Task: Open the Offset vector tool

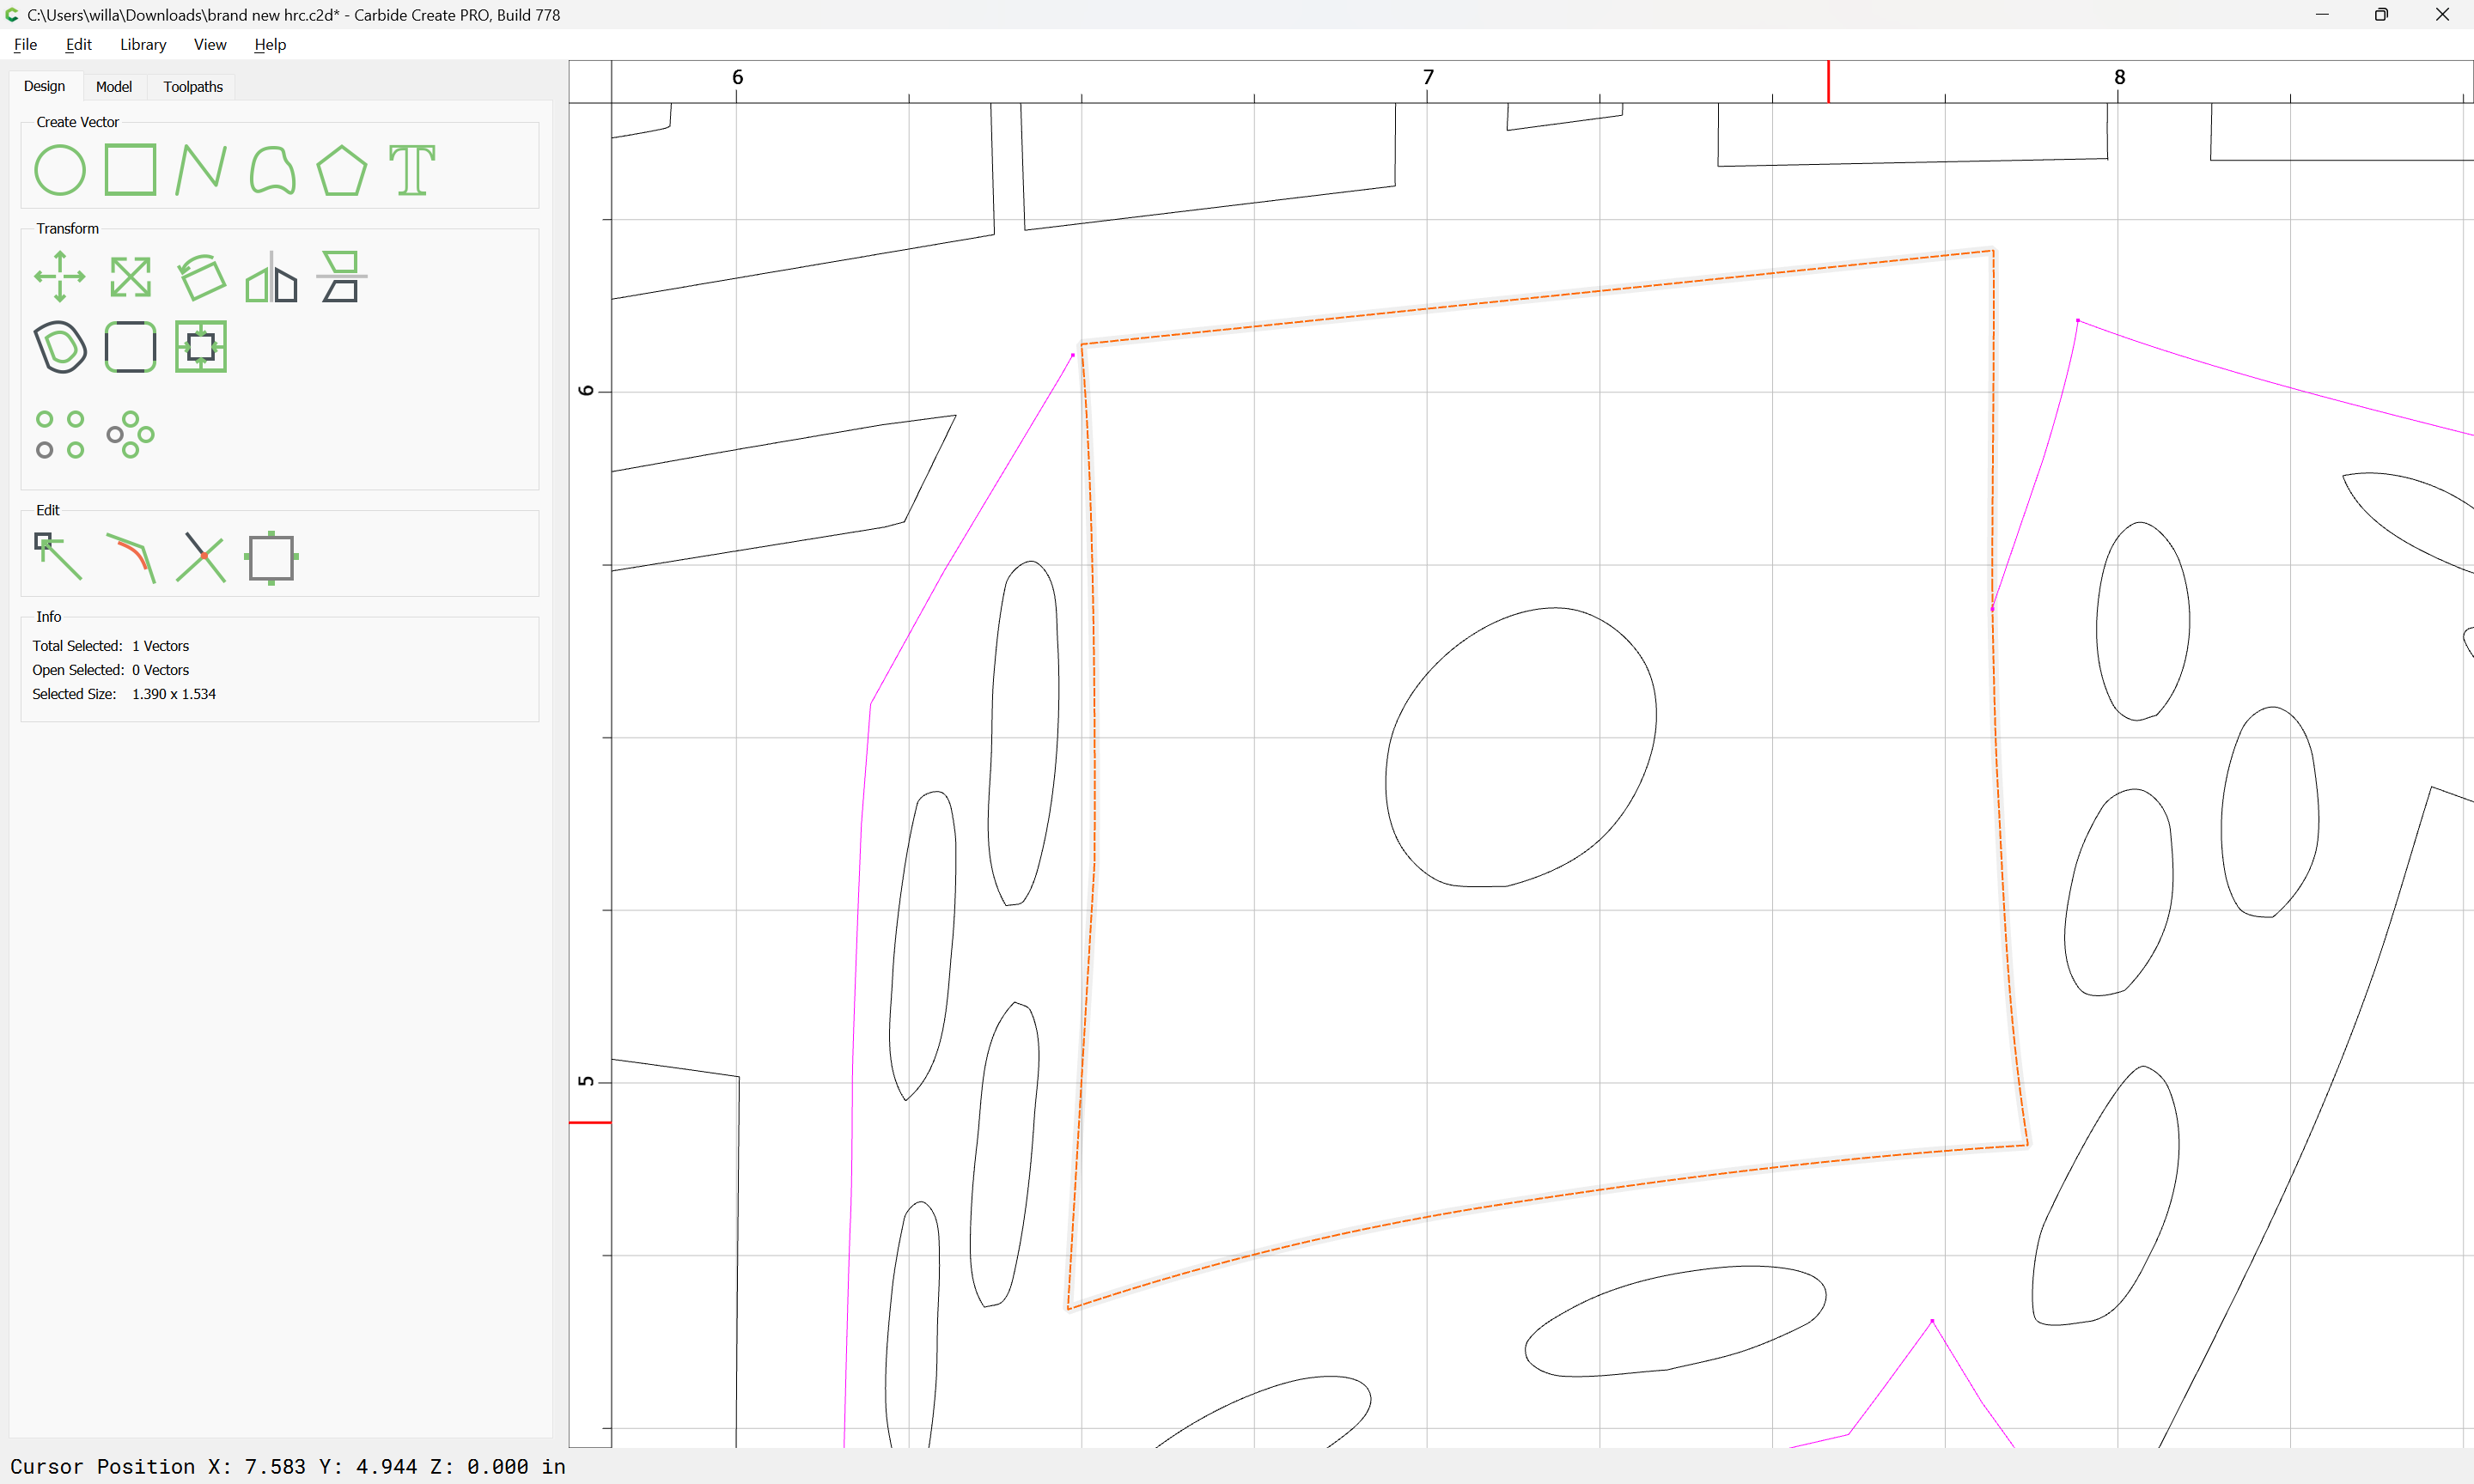Action: (60, 347)
